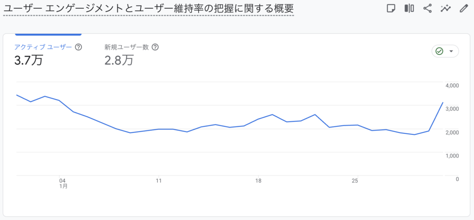The image size is (474, 220).
Task: Click help icon beside アクティブ ユーザー
Action: click(x=79, y=47)
